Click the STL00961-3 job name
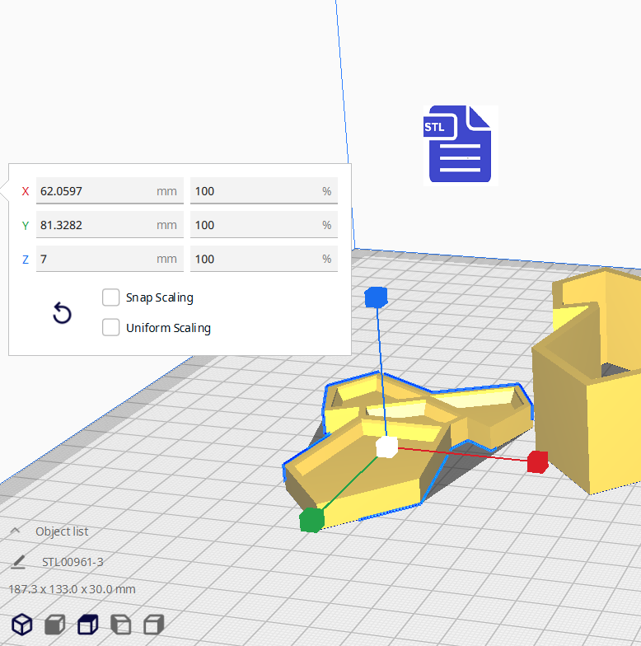Screen dimensions: 641x646 point(73,562)
